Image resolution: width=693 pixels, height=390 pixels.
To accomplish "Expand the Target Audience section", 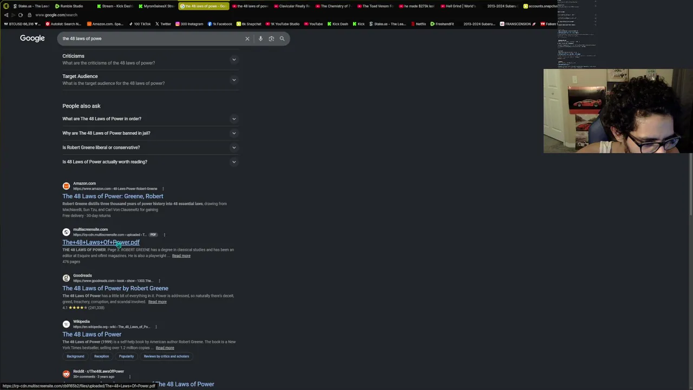I will tap(150, 80).
